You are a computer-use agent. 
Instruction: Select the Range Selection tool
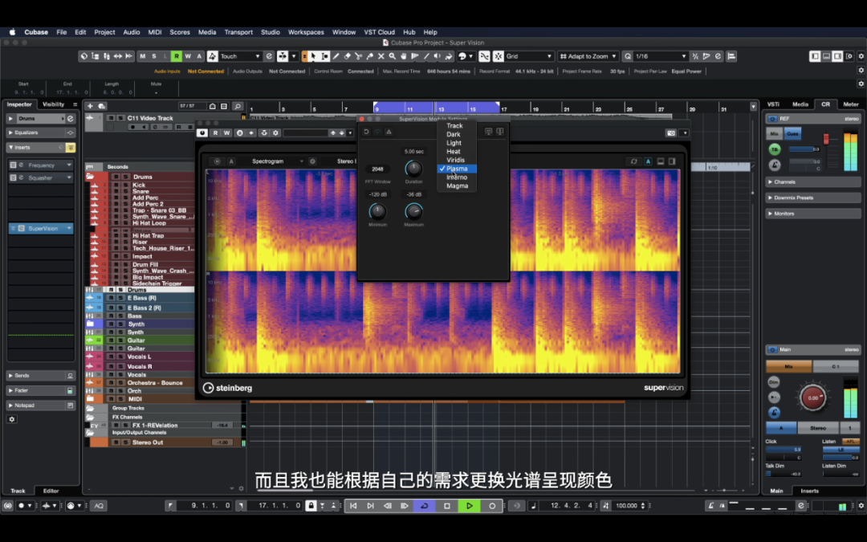click(x=324, y=56)
